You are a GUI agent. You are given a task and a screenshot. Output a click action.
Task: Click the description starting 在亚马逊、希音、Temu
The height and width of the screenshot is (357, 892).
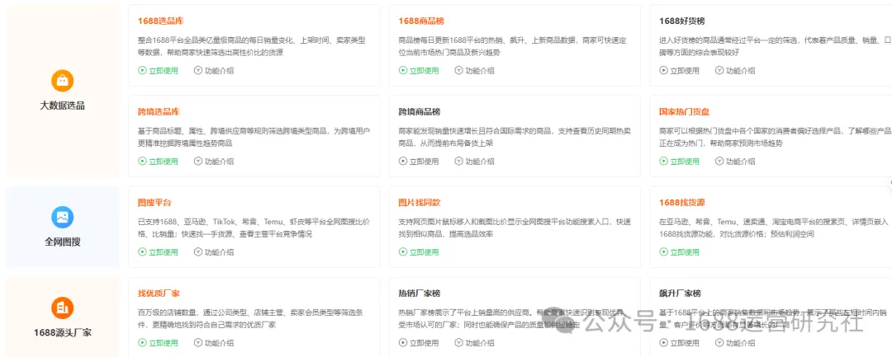776,228
